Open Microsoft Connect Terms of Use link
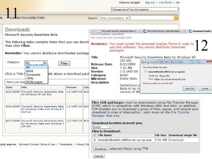This screenshot has width=212, height=159. [x=37, y=144]
